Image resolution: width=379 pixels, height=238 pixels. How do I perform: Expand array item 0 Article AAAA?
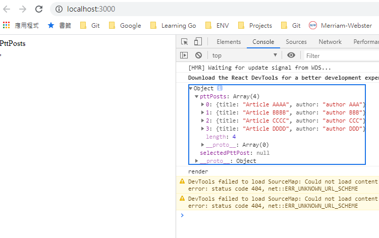[203, 104]
